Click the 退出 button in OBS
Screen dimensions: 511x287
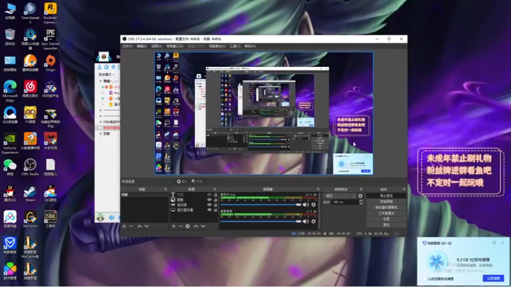(x=386, y=225)
